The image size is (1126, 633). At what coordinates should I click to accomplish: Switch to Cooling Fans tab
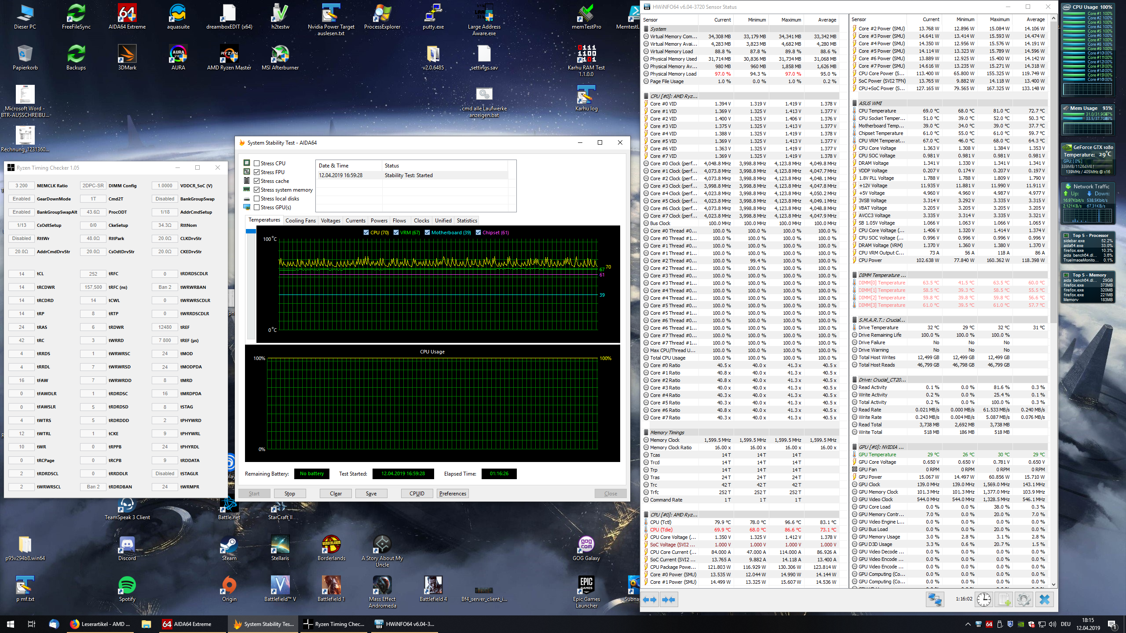[x=300, y=221]
